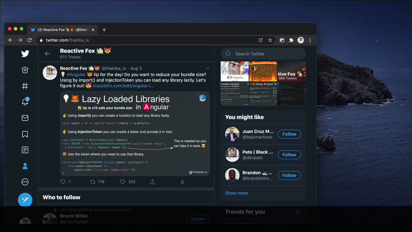Image resolution: width=412 pixels, height=232 pixels.
Task: Click the Who to follow heading
Action: (61, 197)
